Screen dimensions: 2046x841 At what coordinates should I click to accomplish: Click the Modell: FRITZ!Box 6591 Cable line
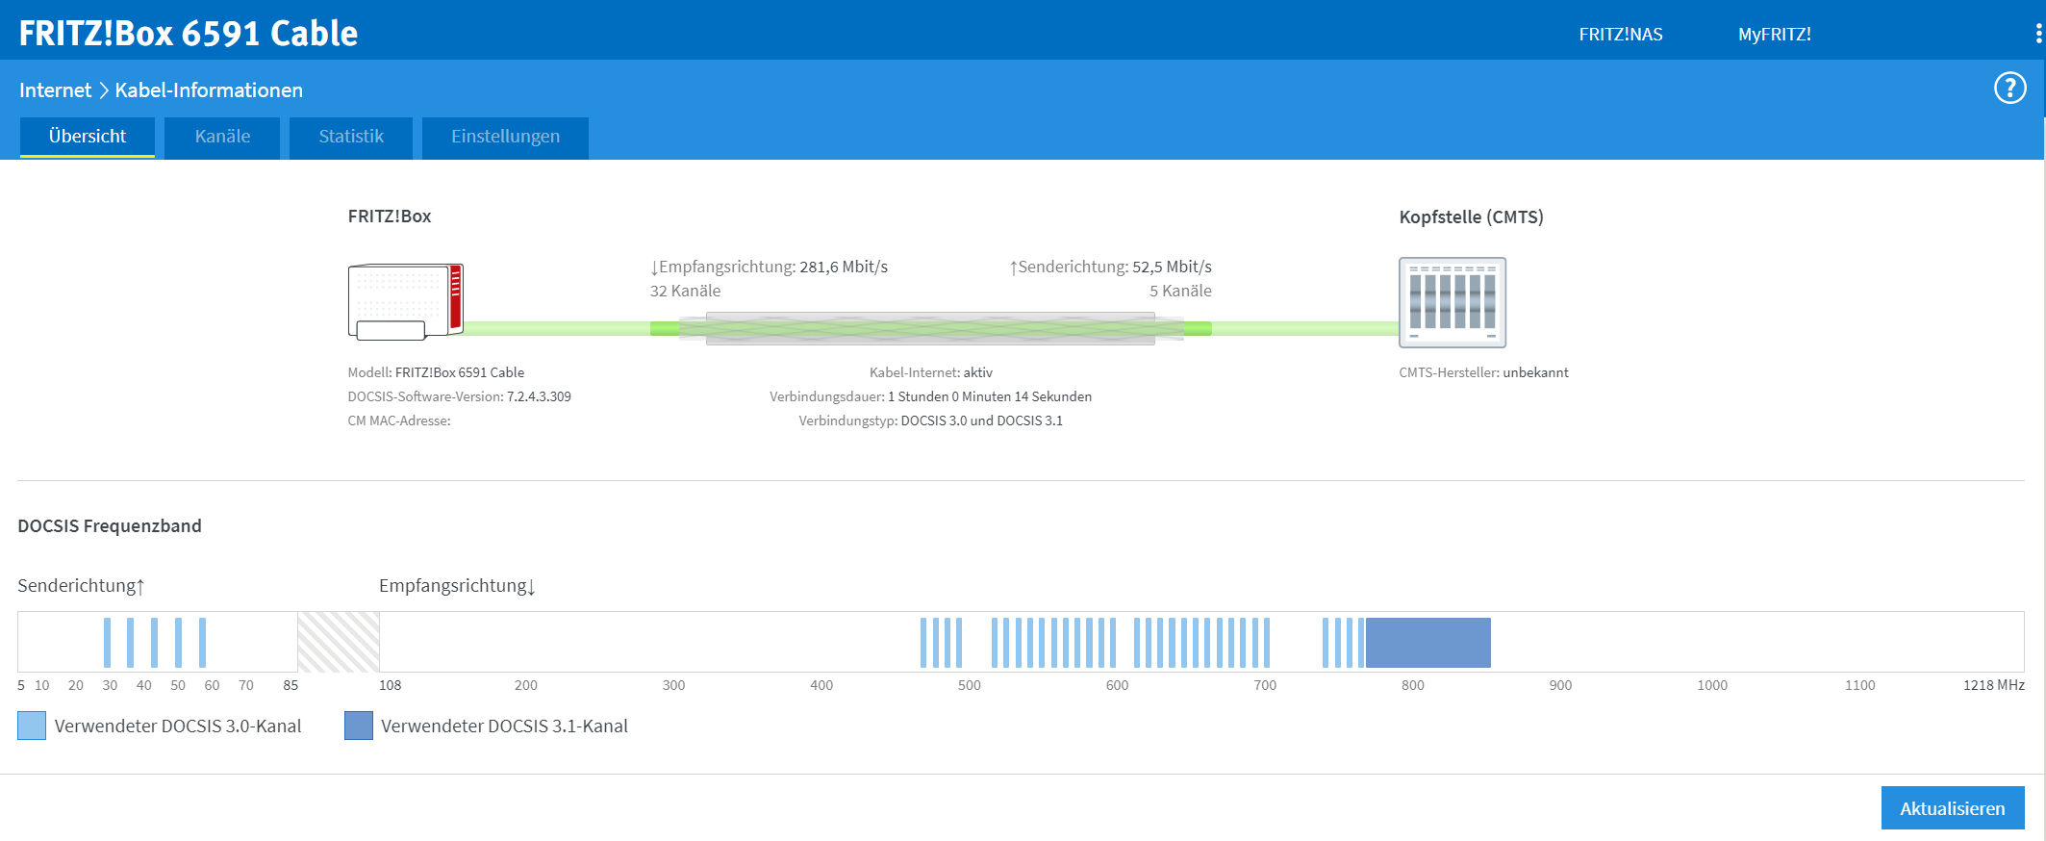436,372
